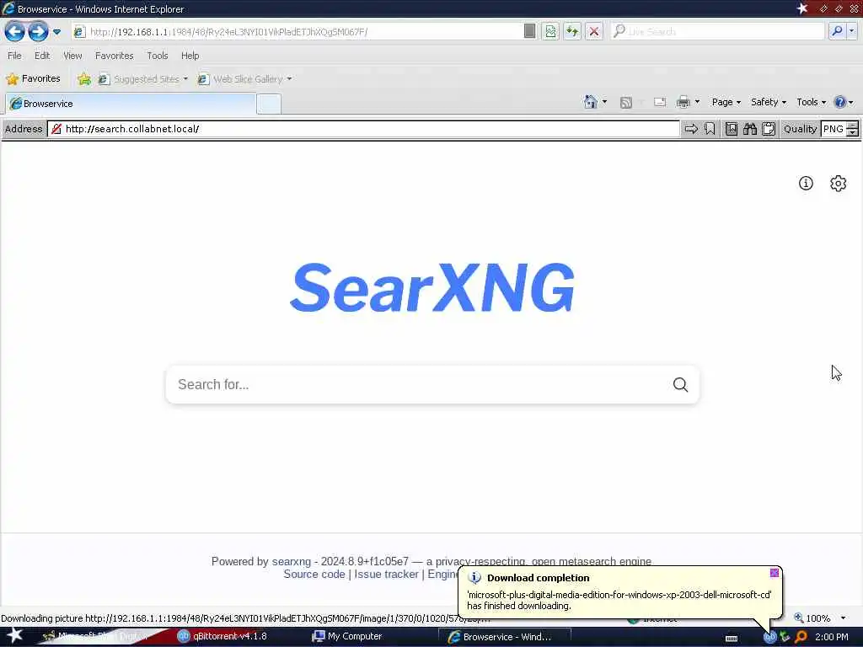863x647 pixels.
Task: Open the Source code link
Action: pyautogui.click(x=314, y=574)
